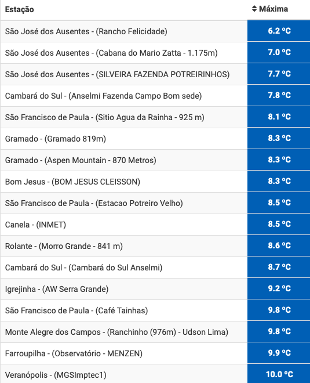Image resolution: width=310 pixels, height=383 pixels.
Task: Click the sort arrows icon beside Máxima
Action: 254,9
